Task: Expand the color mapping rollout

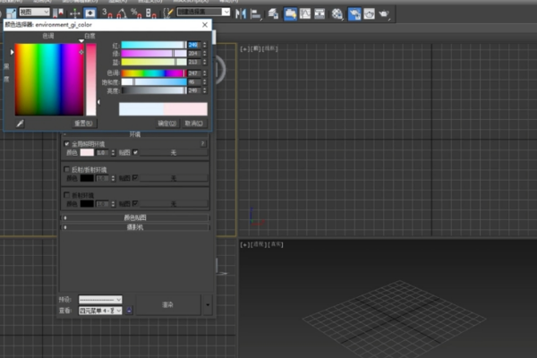Action: tap(135, 217)
